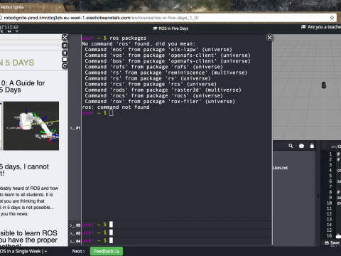Click the line mentioning 'reminiscence' package
The width and height of the screenshot is (341, 256).
(166, 73)
